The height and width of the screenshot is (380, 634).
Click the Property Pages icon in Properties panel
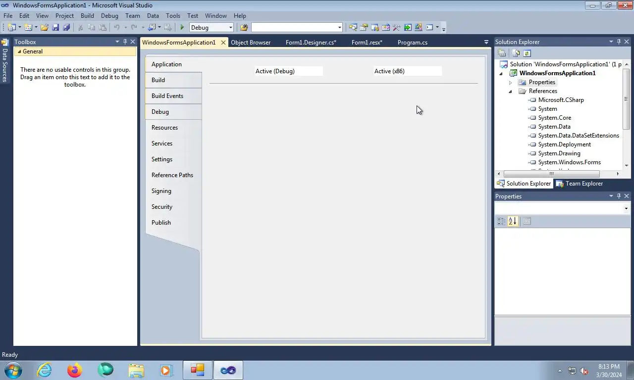[527, 221]
